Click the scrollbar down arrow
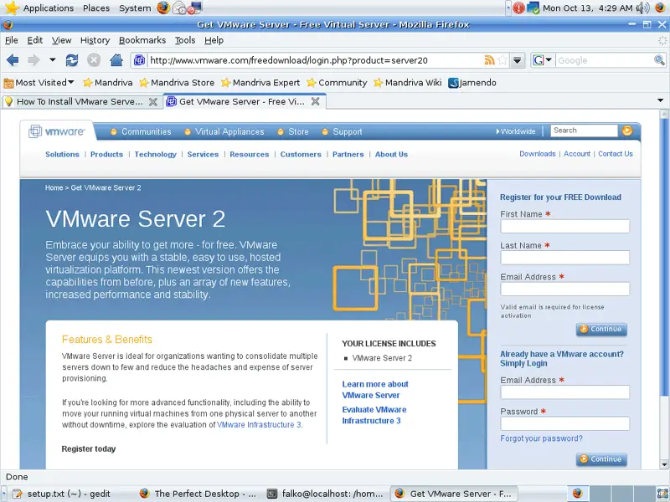This screenshot has height=502, width=670. pyautogui.click(x=663, y=464)
